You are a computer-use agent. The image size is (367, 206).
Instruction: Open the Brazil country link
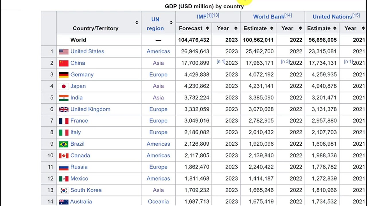click(77, 144)
